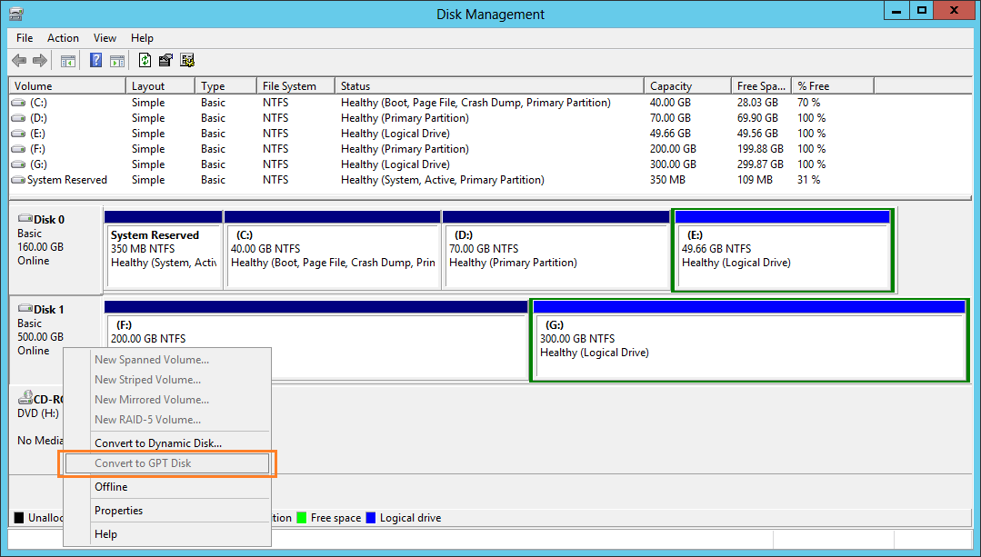Click the CD-ROM drive icon

[25, 398]
